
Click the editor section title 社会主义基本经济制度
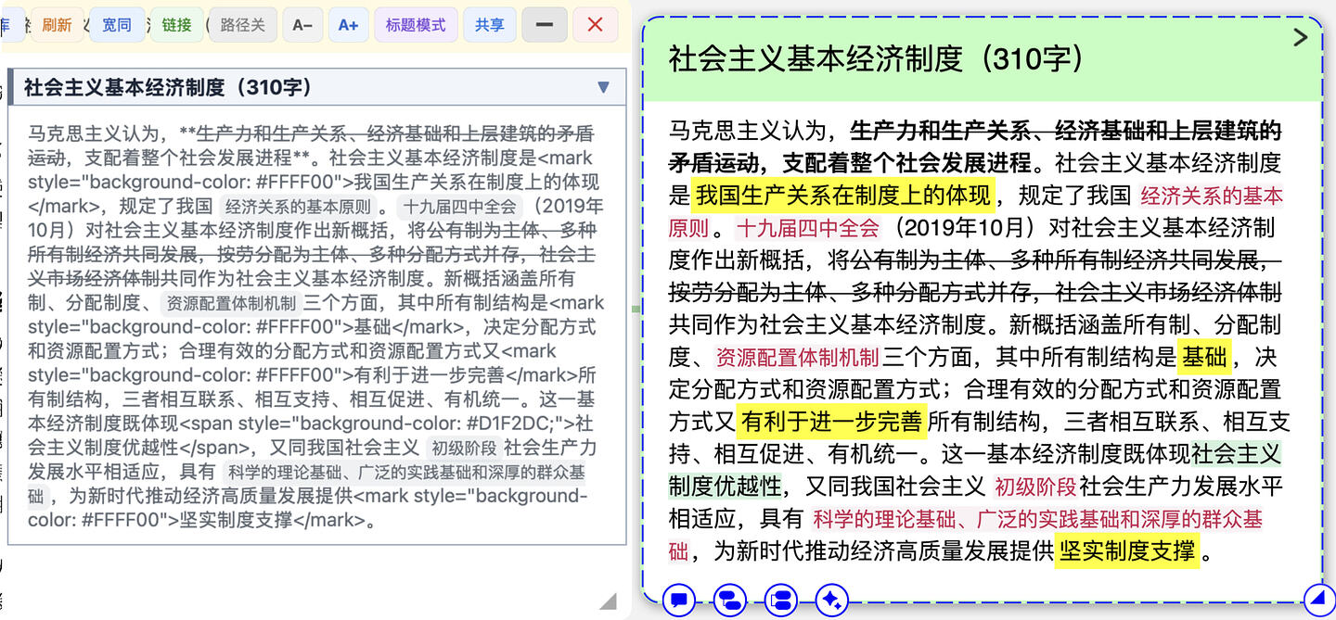coord(168,87)
